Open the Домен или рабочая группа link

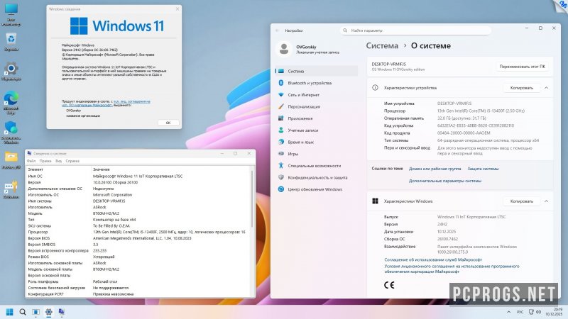click(435, 169)
